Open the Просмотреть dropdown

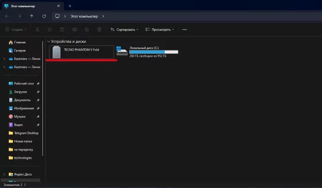click(x=159, y=29)
